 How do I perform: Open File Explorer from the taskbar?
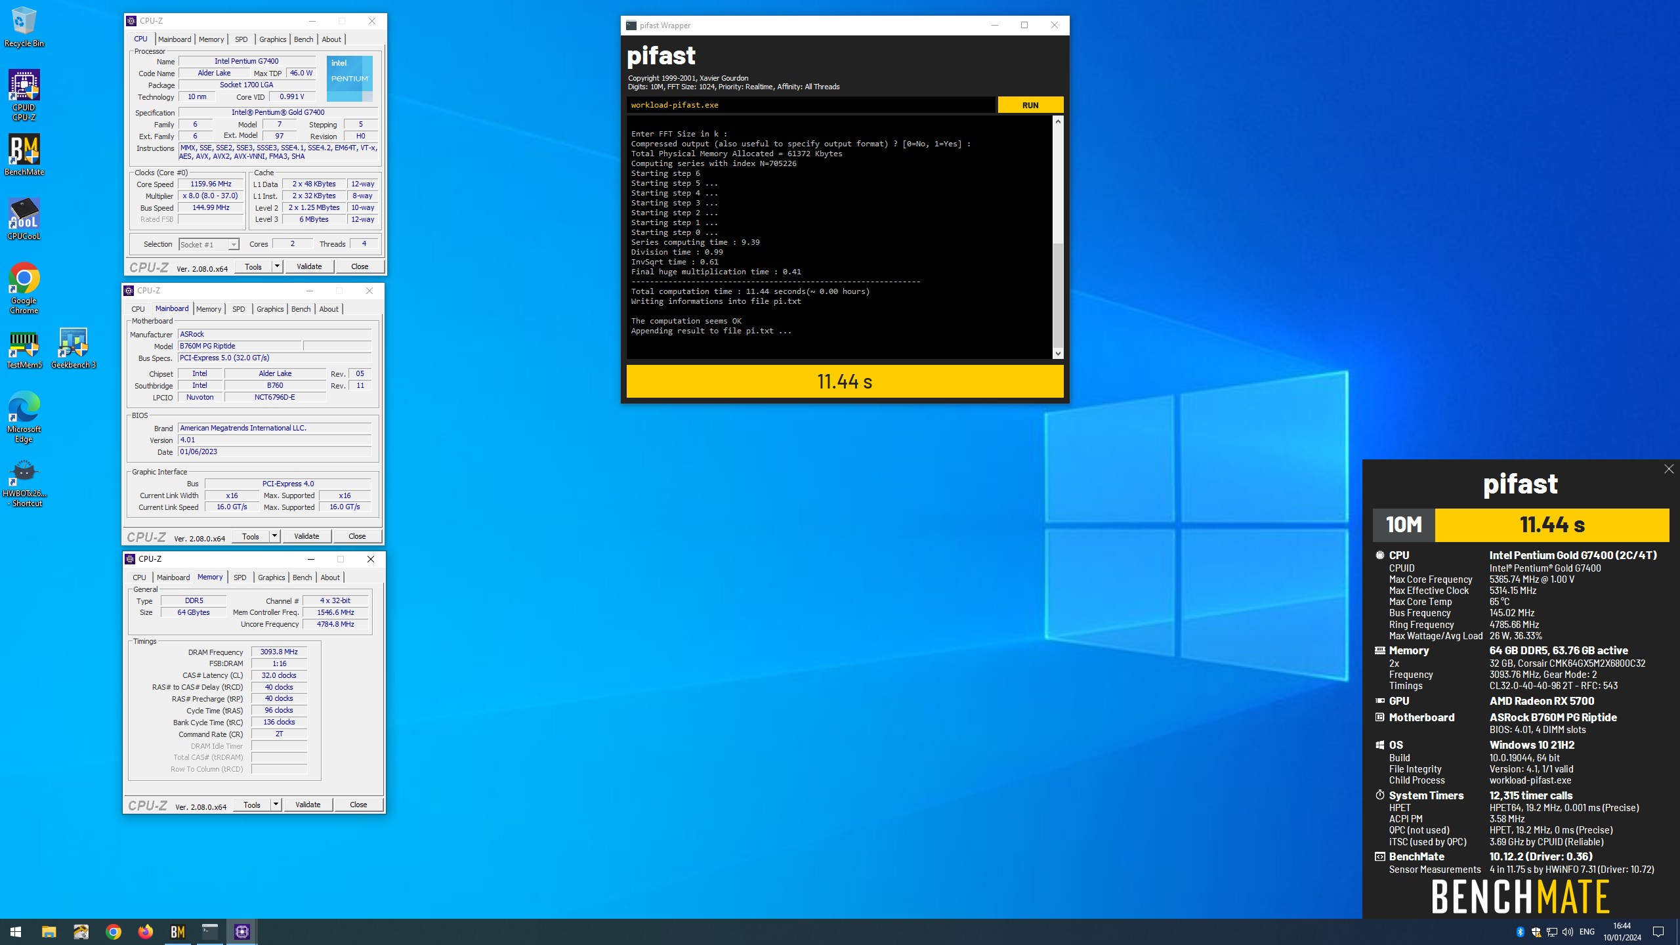coord(49,932)
